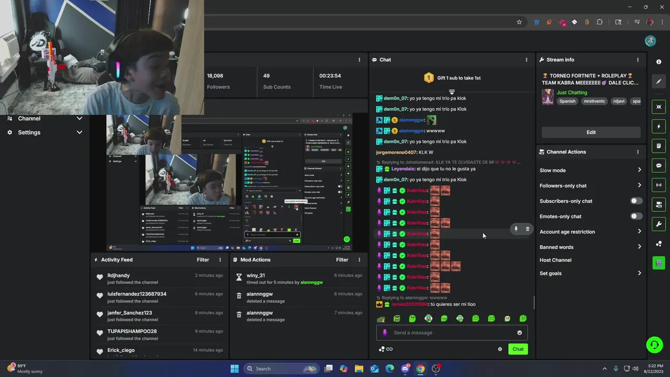Open the Chrome three-dot menu
The height and width of the screenshot is (377, 670).
click(x=661, y=22)
